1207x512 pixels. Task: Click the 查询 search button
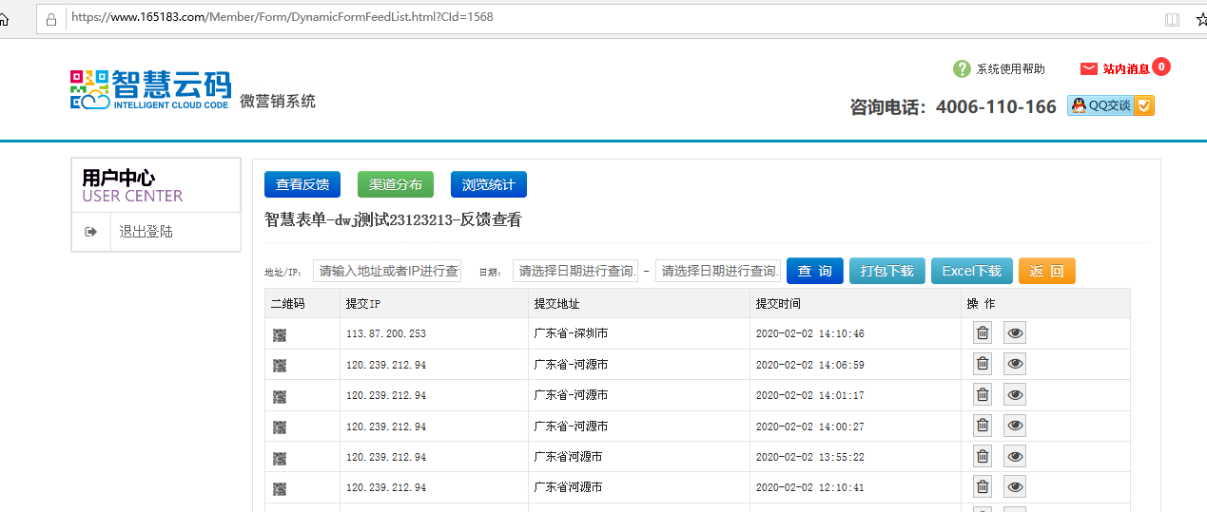814,271
